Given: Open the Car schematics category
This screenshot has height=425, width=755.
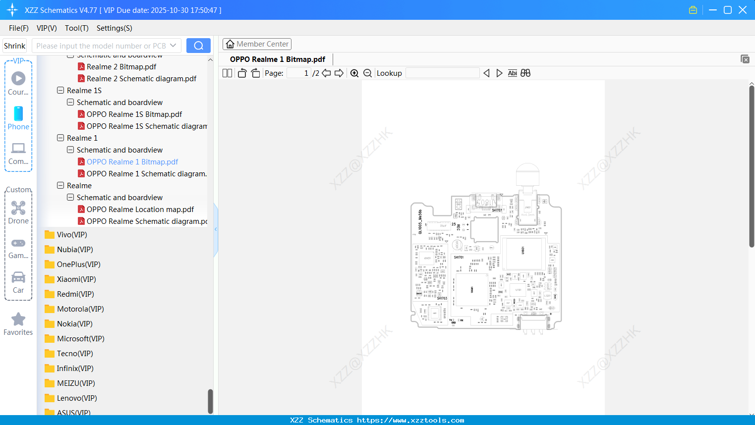Looking at the screenshot, I should [18, 281].
